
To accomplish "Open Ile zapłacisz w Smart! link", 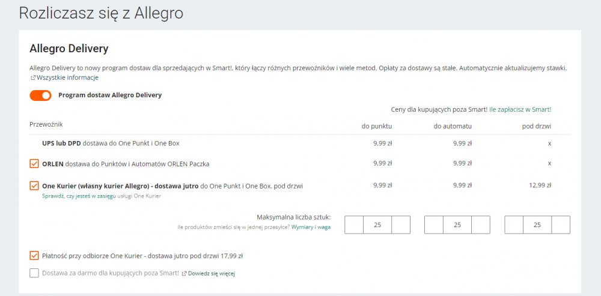I will point(520,109).
